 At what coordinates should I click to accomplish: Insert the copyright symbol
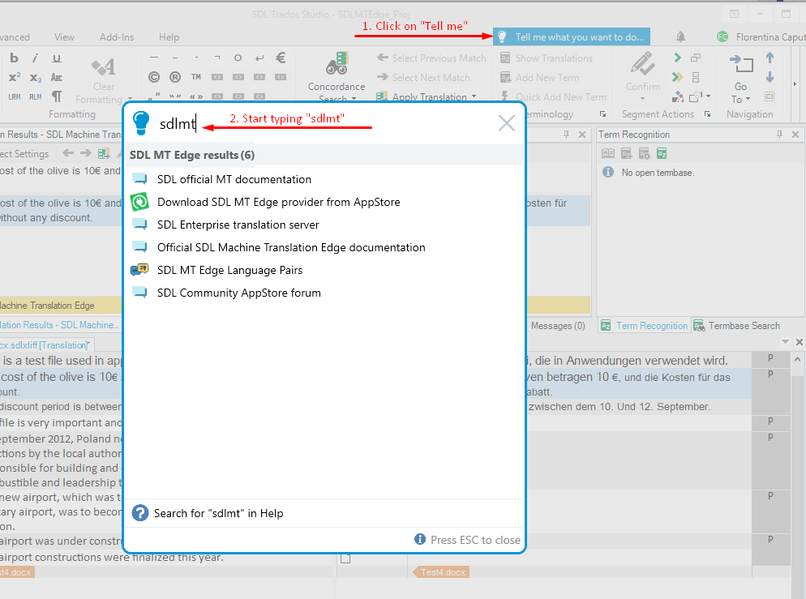pos(154,77)
